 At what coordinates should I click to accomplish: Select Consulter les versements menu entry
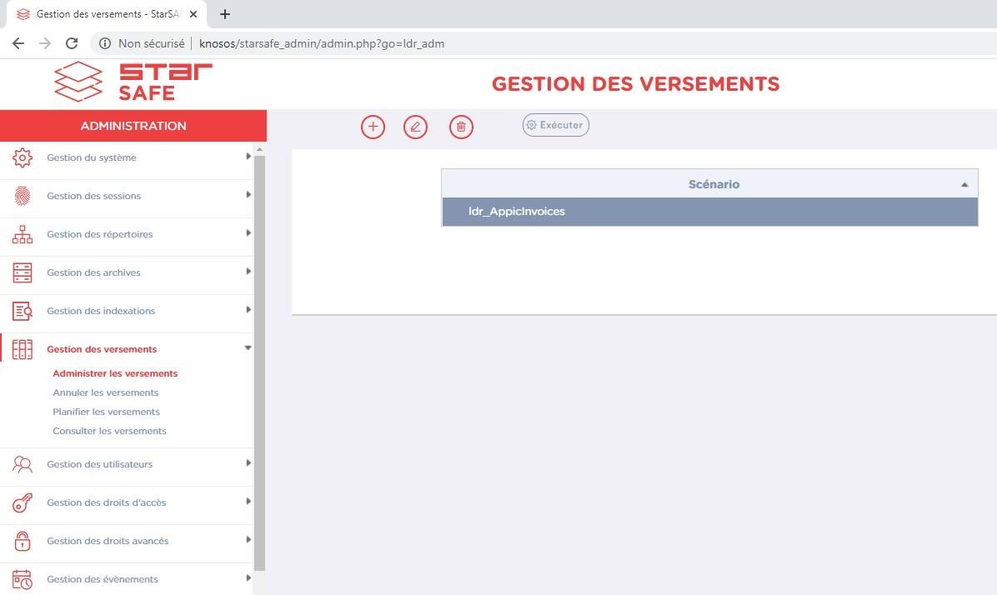[x=109, y=431]
